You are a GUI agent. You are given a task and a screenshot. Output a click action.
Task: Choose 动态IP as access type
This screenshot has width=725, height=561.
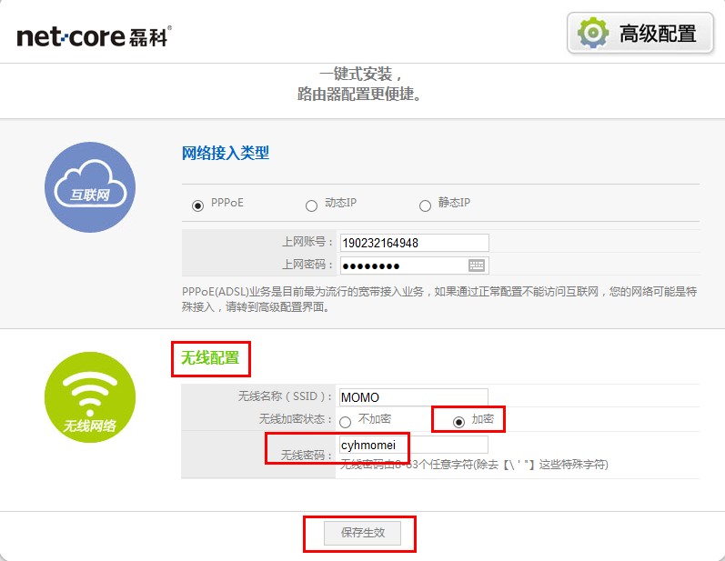pyautogui.click(x=311, y=205)
